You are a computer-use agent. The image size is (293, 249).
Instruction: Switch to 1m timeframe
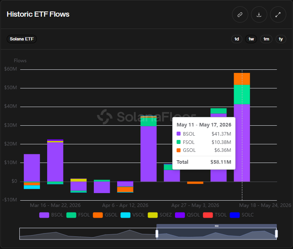(x=266, y=39)
